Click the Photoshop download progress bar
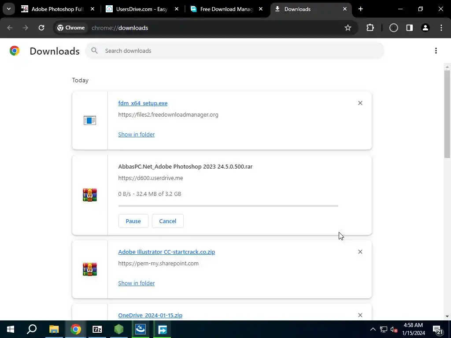Viewport: 451px width, 338px height. point(228,206)
